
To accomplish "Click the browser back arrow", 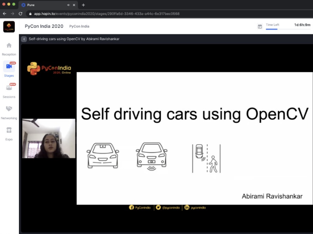I will [5, 14].
